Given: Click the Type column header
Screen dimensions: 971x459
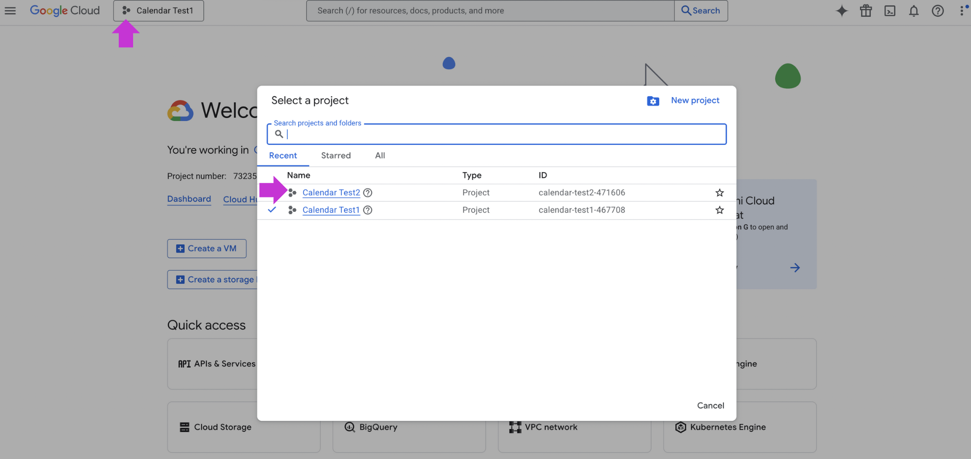Looking at the screenshot, I should tap(472, 175).
